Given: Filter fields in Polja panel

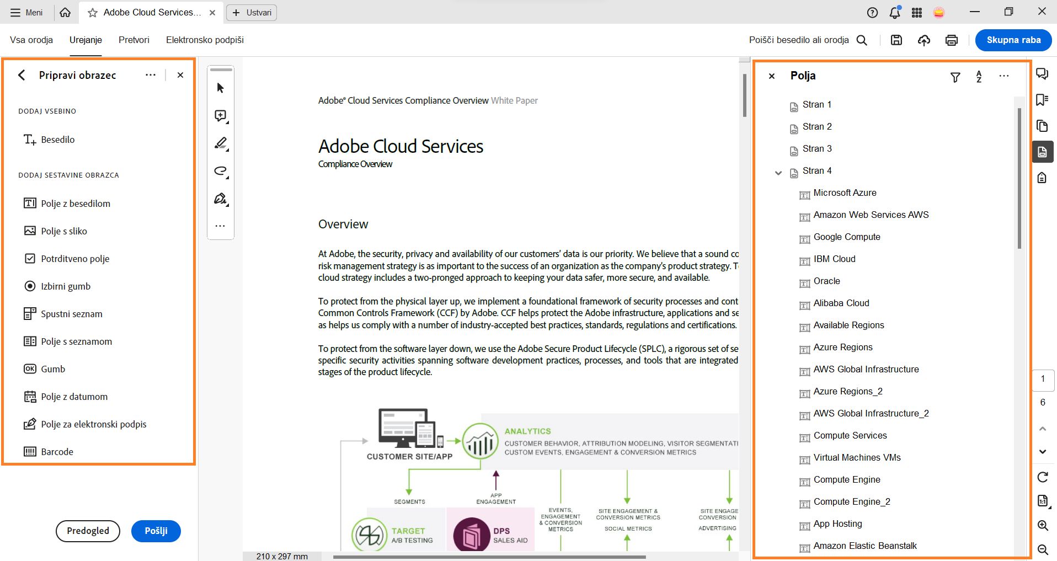Looking at the screenshot, I should (x=955, y=77).
